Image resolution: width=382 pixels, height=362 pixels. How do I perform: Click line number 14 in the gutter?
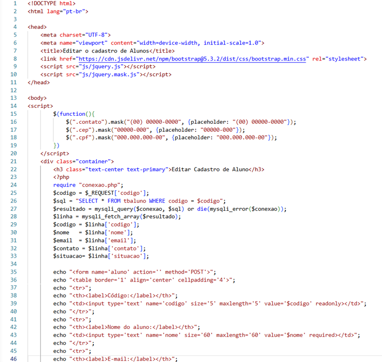pos(13,106)
